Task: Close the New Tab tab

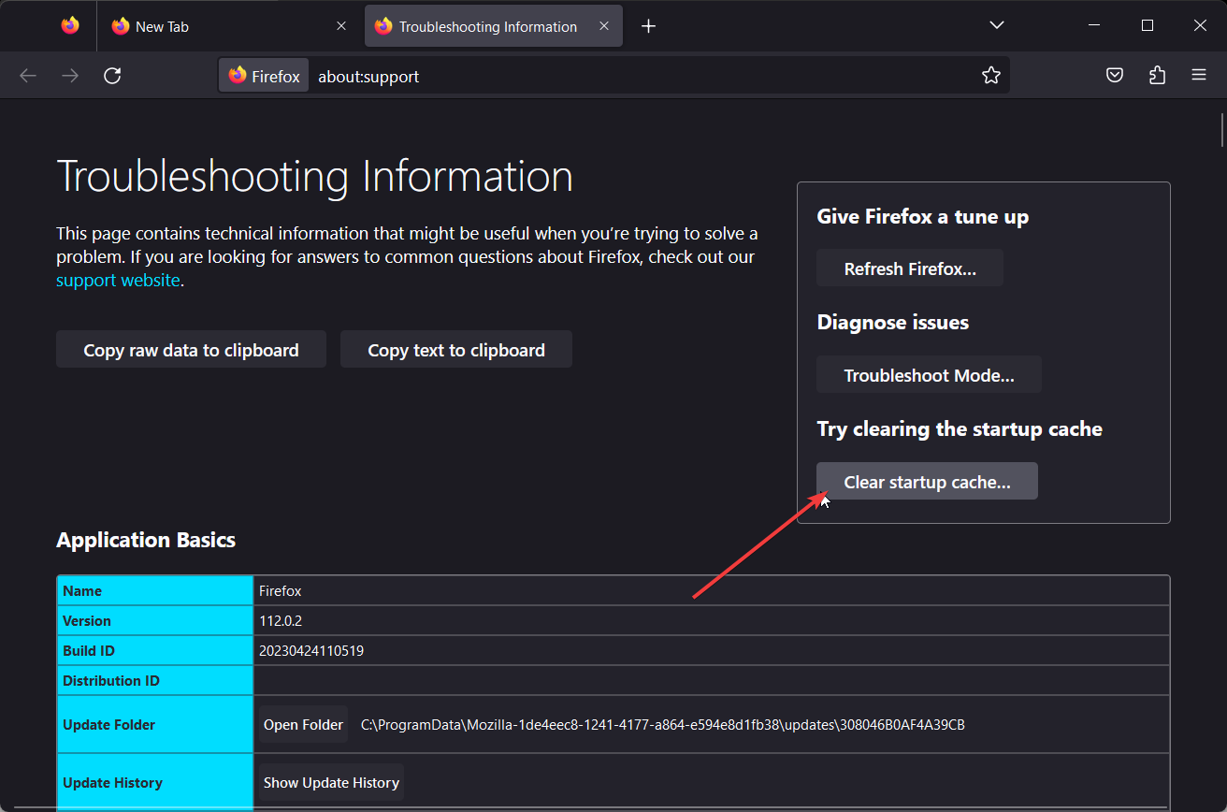Action: pyautogui.click(x=341, y=26)
